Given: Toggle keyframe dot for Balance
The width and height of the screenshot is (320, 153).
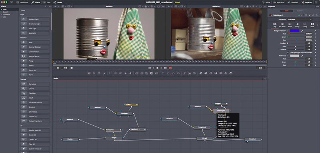Looking at the screenshot, I should 316,49.
